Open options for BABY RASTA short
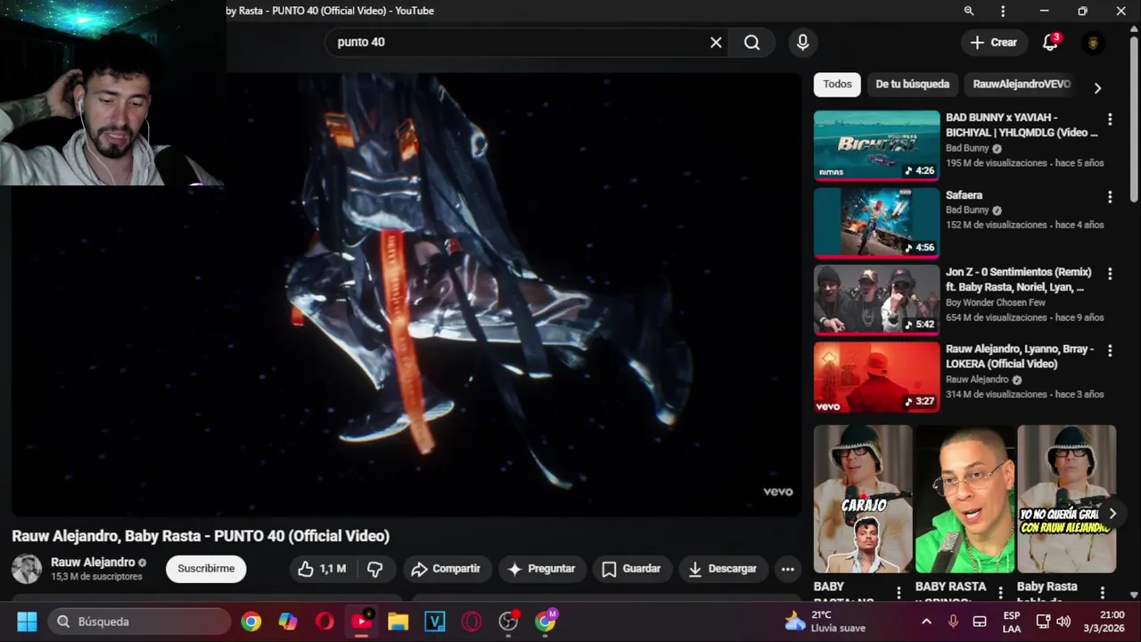 coord(1000,592)
